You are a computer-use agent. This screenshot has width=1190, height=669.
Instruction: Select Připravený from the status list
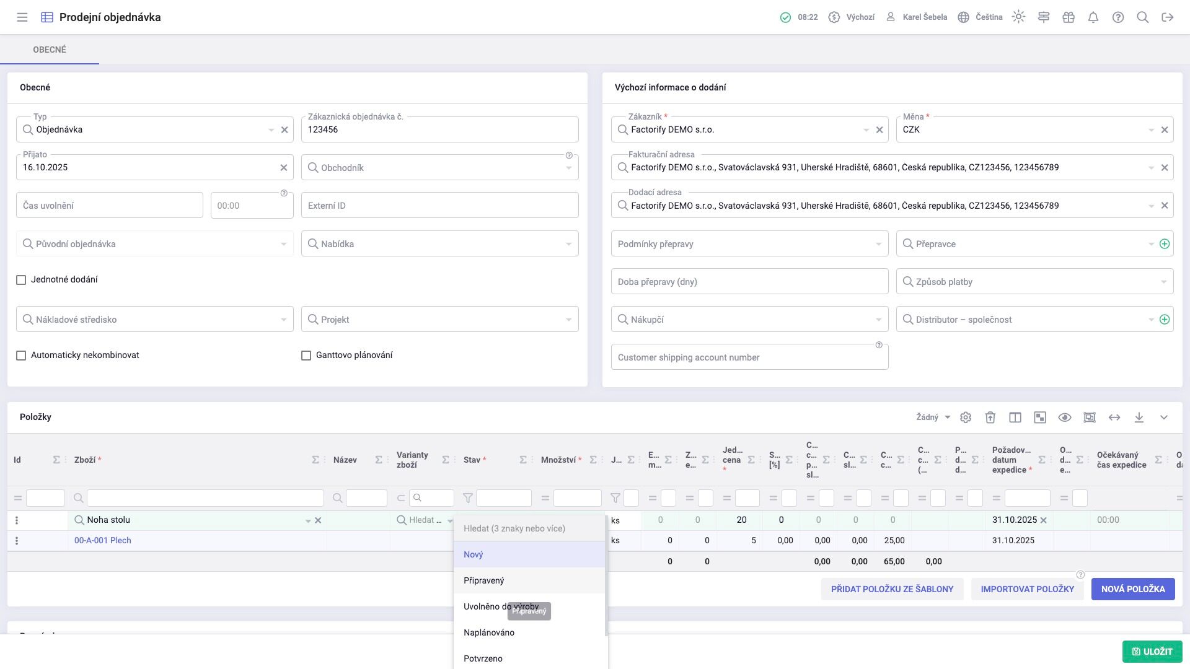(x=484, y=580)
